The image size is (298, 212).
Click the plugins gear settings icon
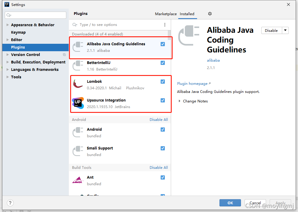click(210, 14)
